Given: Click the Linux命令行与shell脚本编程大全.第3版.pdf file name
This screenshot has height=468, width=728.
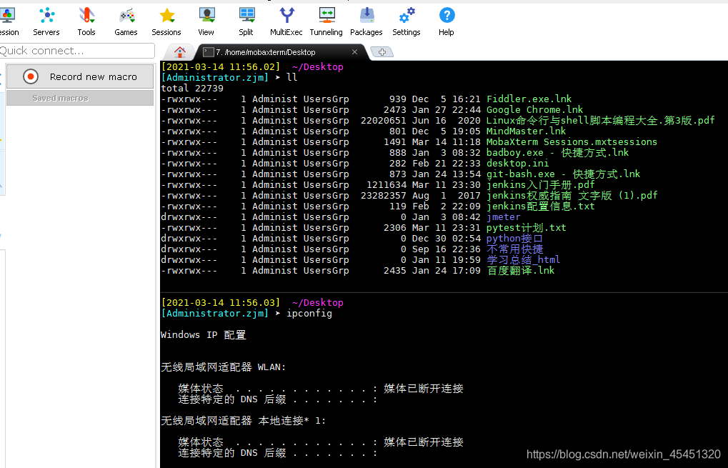Looking at the screenshot, I should 600,120.
